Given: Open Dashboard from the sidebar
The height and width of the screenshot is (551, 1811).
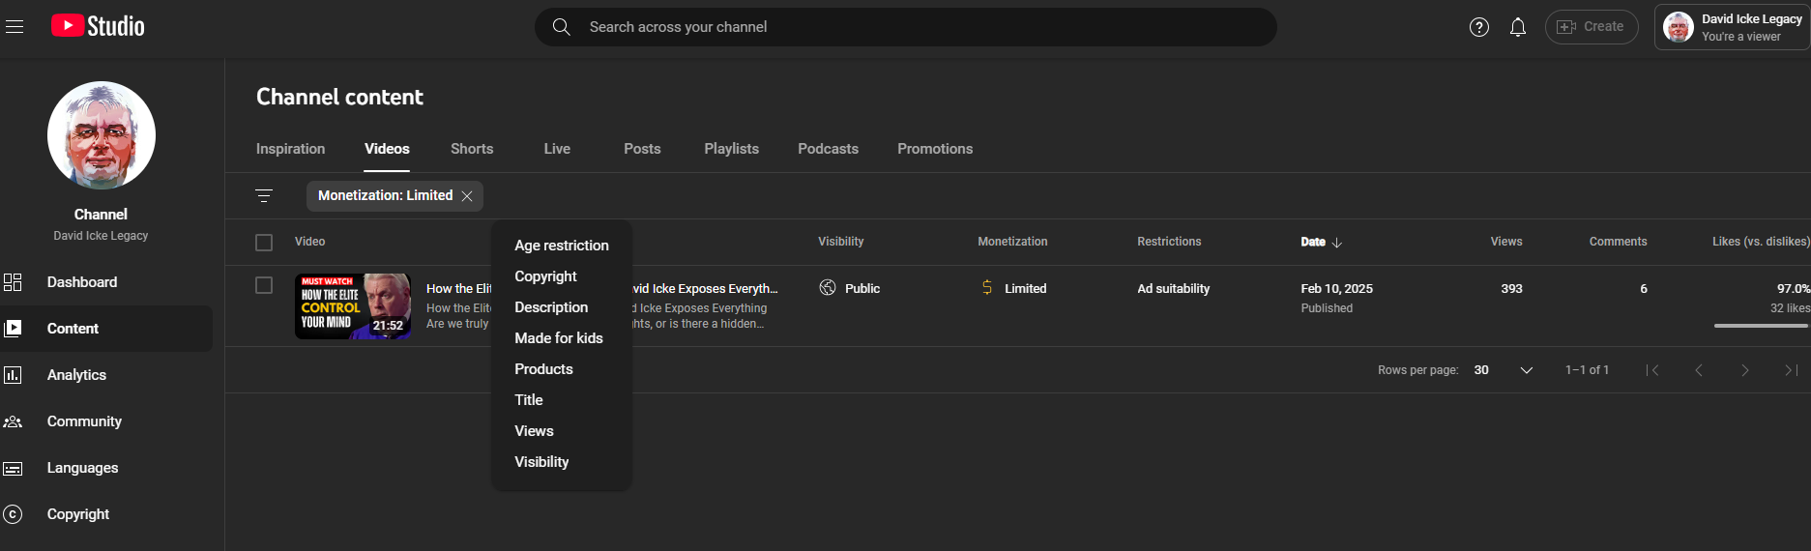Looking at the screenshot, I should [82, 282].
